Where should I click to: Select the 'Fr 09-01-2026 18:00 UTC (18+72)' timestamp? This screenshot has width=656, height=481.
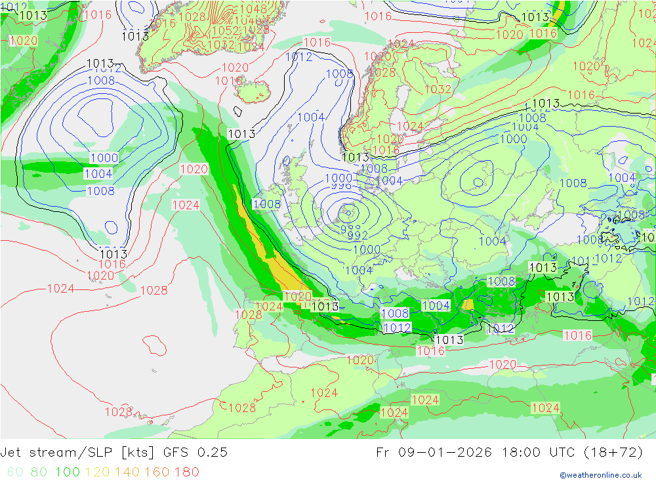tap(509, 453)
